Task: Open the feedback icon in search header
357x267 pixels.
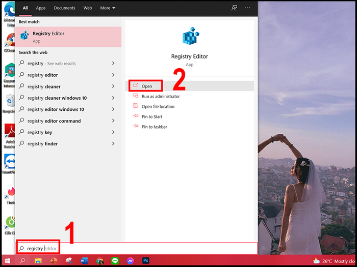Action: point(234,8)
